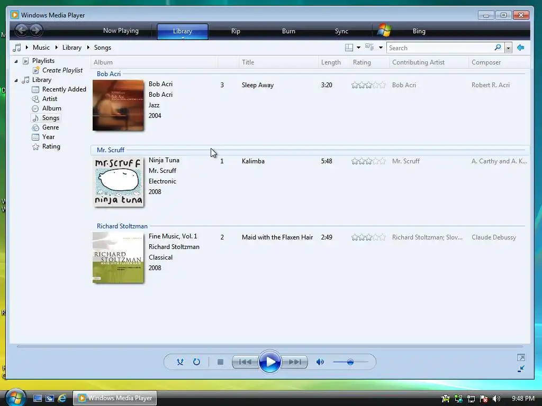The height and width of the screenshot is (406, 542).
Task: Click the layout options icon
Action: tap(349, 48)
